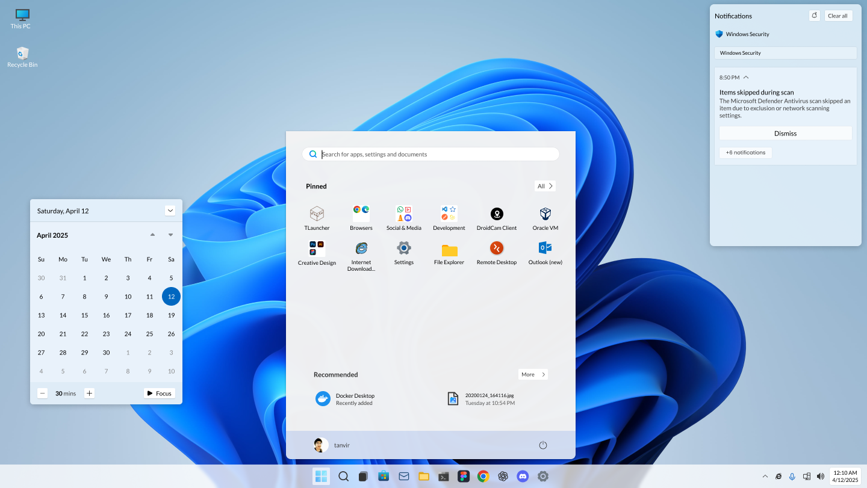Toggle do not disturb bell in Notifications

click(x=814, y=15)
